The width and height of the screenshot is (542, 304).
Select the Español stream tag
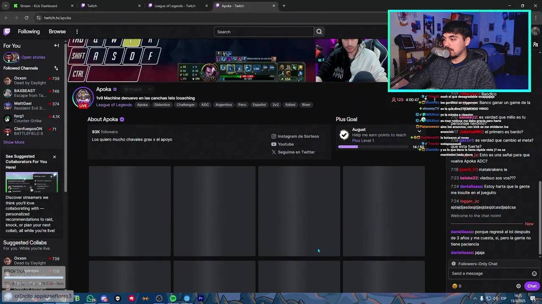pyautogui.click(x=259, y=105)
